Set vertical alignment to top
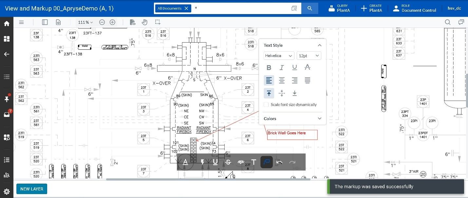The width and height of the screenshot is (468, 198). coord(269,93)
